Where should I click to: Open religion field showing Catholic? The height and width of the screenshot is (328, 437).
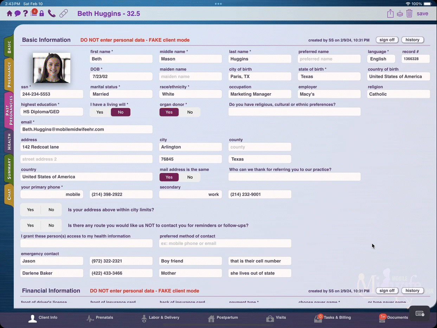pos(399,94)
